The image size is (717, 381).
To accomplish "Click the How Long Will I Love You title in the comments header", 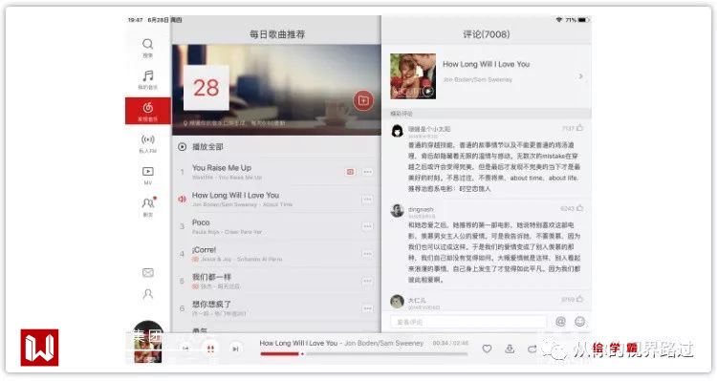I will pos(486,64).
